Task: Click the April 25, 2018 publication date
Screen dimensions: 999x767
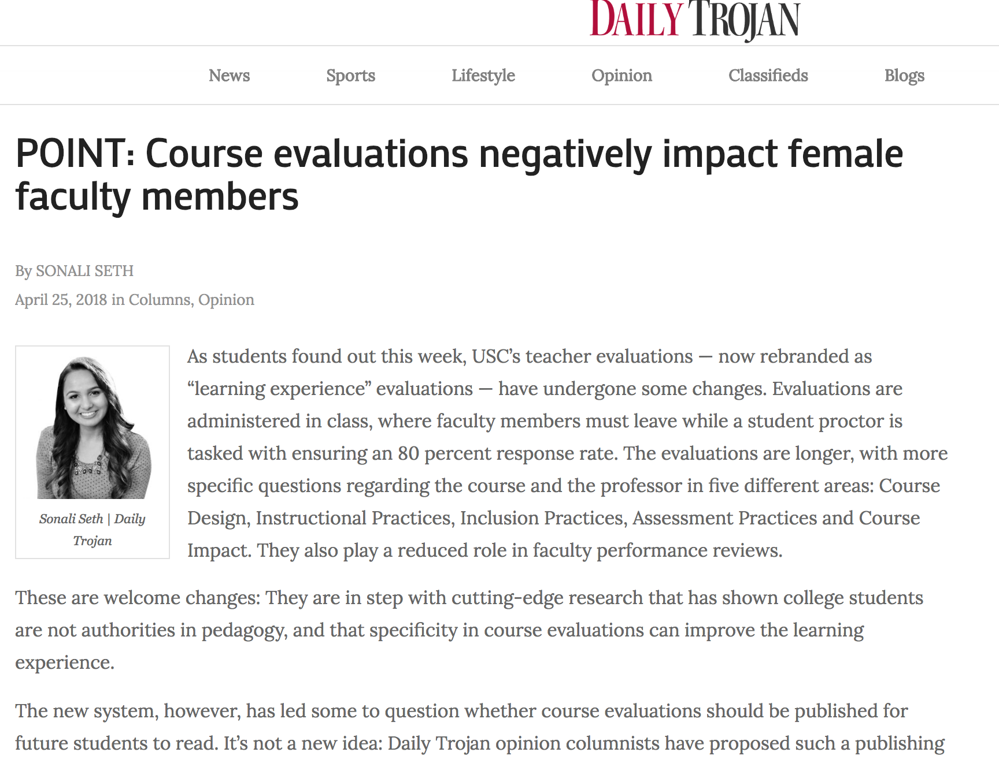Action: coord(61,300)
